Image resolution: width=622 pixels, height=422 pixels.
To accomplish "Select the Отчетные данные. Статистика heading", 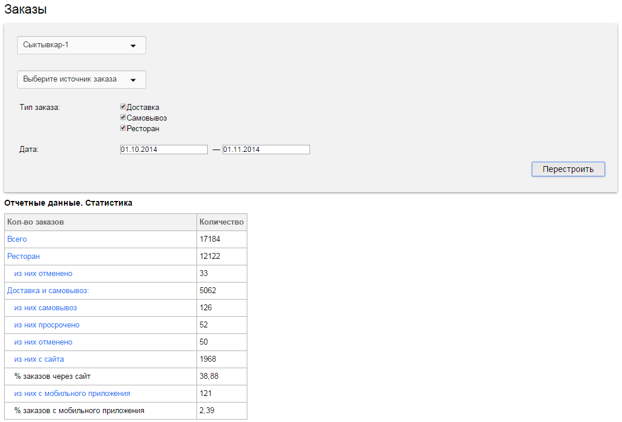I will pos(68,203).
